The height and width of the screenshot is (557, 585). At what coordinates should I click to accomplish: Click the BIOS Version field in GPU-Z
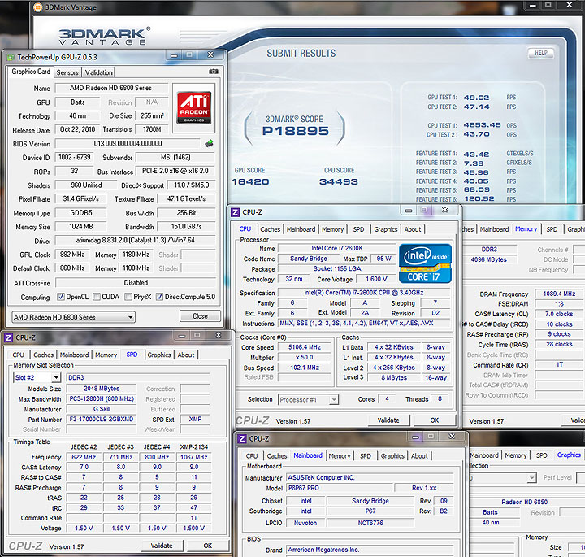point(128,144)
